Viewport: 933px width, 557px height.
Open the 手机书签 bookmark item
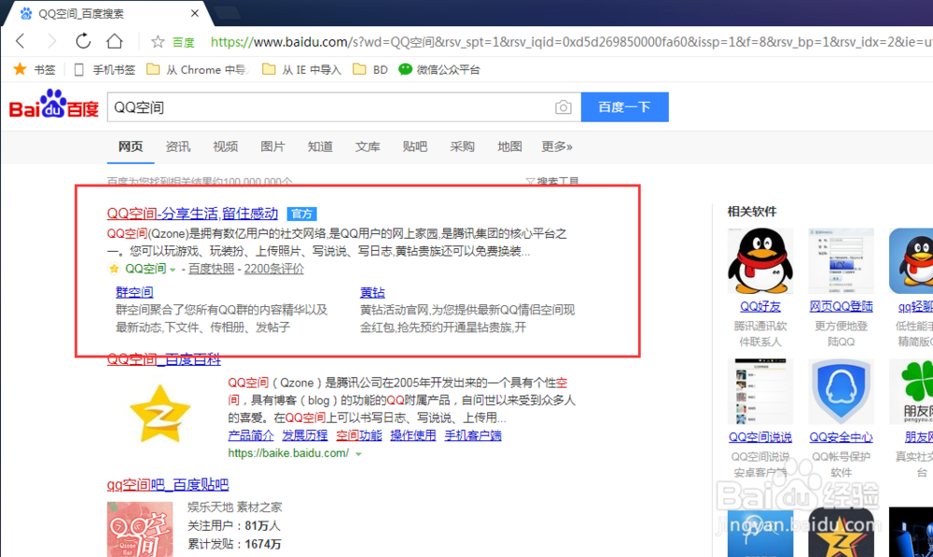point(104,70)
